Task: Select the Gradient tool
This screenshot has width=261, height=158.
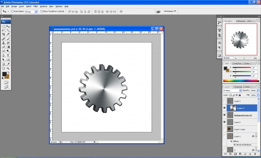Action: (8, 47)
